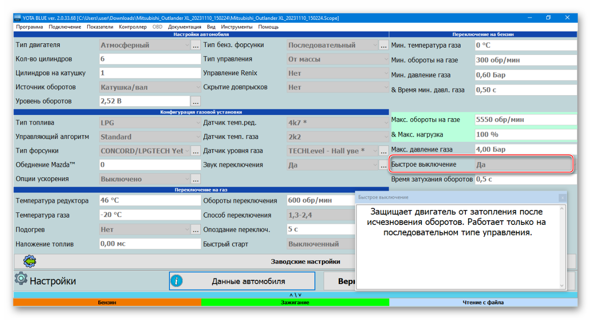Image resolution: width=591 pixels, height=320 pixels.
Task: Open the Управляющий алгоритм dropdown
Action: click(x=150, y=137)
